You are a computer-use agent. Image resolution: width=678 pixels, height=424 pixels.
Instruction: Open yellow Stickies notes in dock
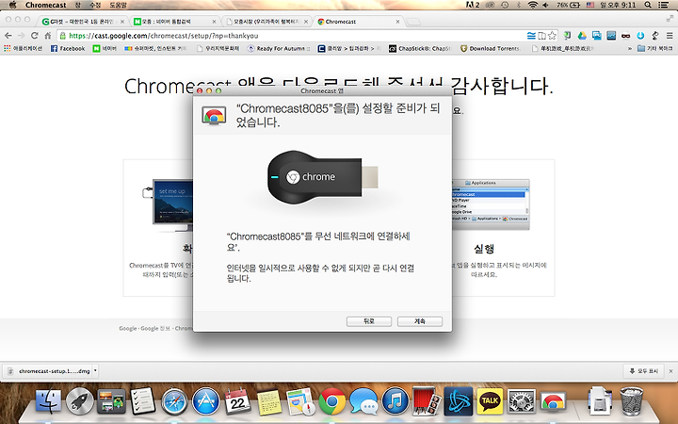269,402
